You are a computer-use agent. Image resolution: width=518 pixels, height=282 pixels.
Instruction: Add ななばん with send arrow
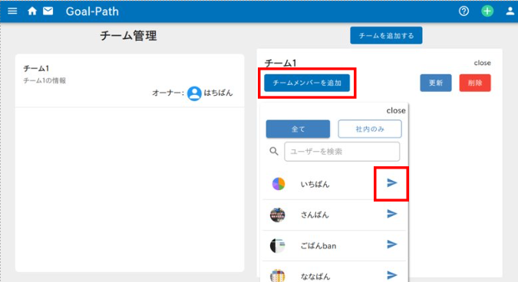pos(392,275)
